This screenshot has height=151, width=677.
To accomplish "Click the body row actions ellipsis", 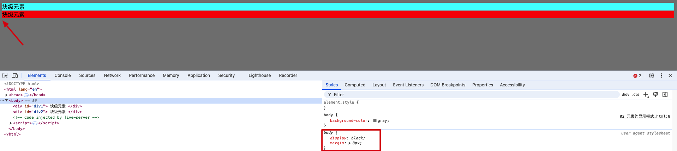I will [x=2, y=100].
